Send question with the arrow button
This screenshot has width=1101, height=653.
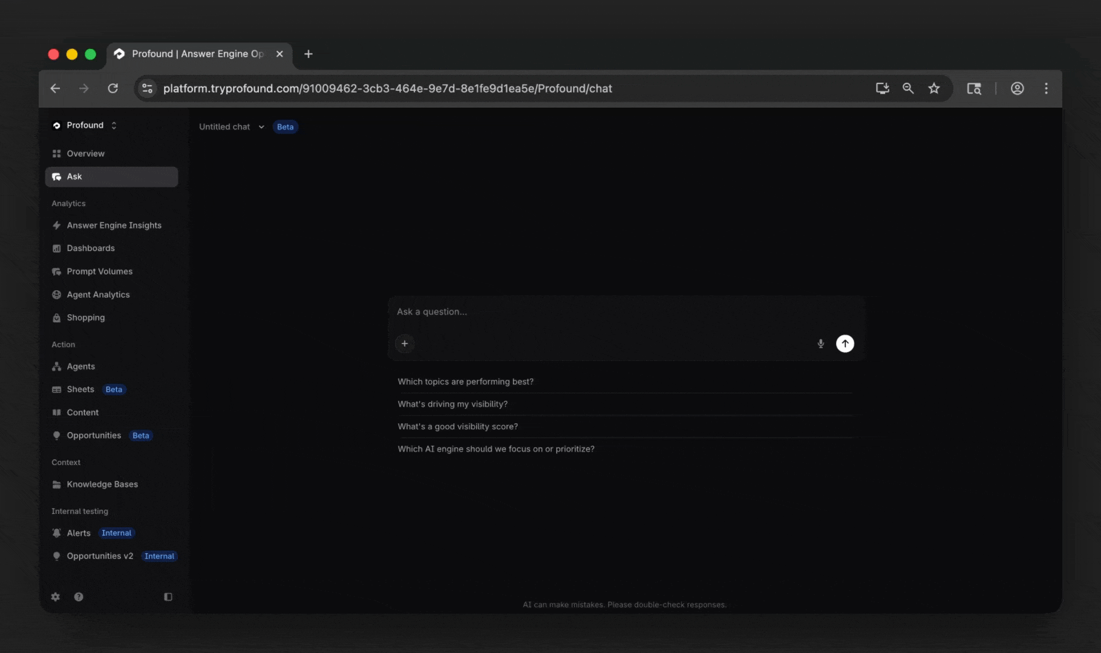pyautogui.click(x=845, y=343)
